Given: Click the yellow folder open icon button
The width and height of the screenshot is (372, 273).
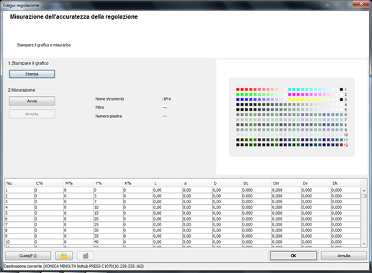Looking at the screenshot, I should click(64, 256).
